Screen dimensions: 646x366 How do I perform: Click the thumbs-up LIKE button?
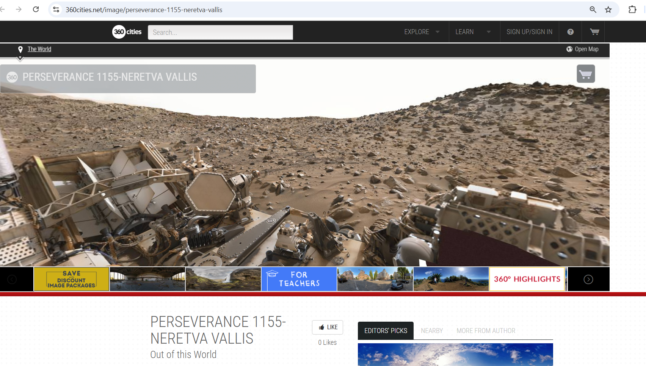(328, 327)
